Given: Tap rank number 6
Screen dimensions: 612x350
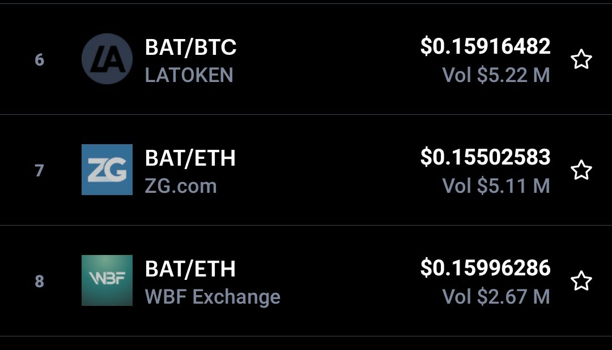Looking at the screenshot, I should (x=39, y=59).
